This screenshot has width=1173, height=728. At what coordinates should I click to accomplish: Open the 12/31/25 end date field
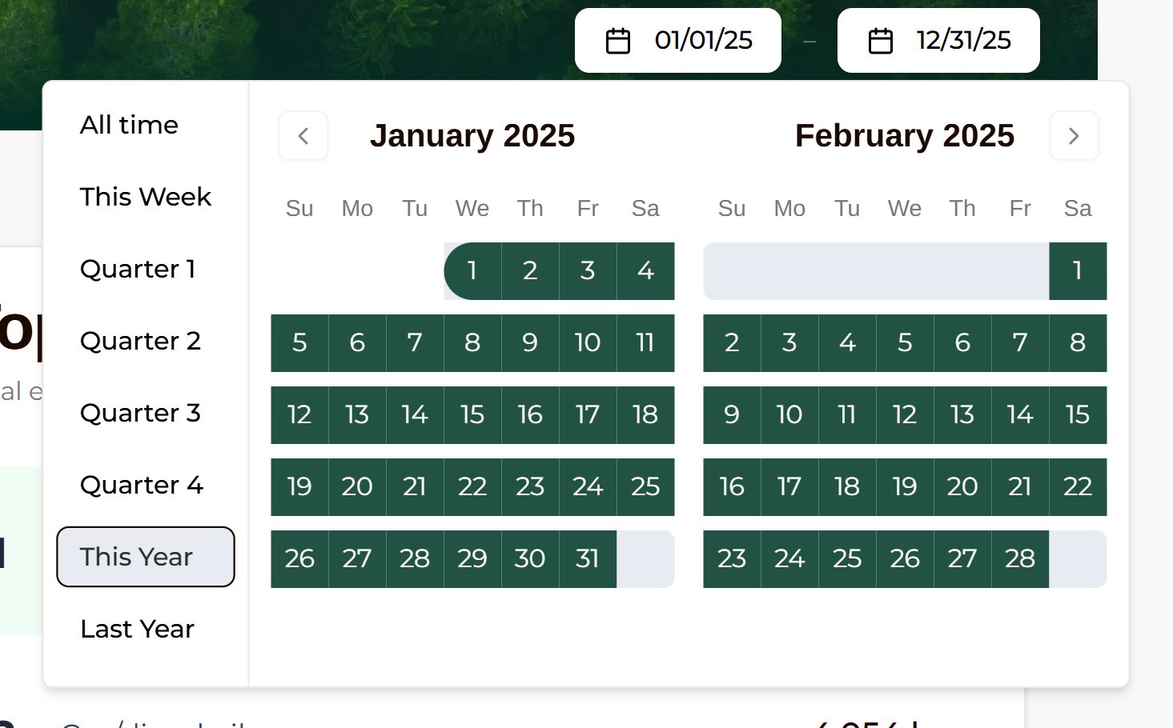(963, 40)
